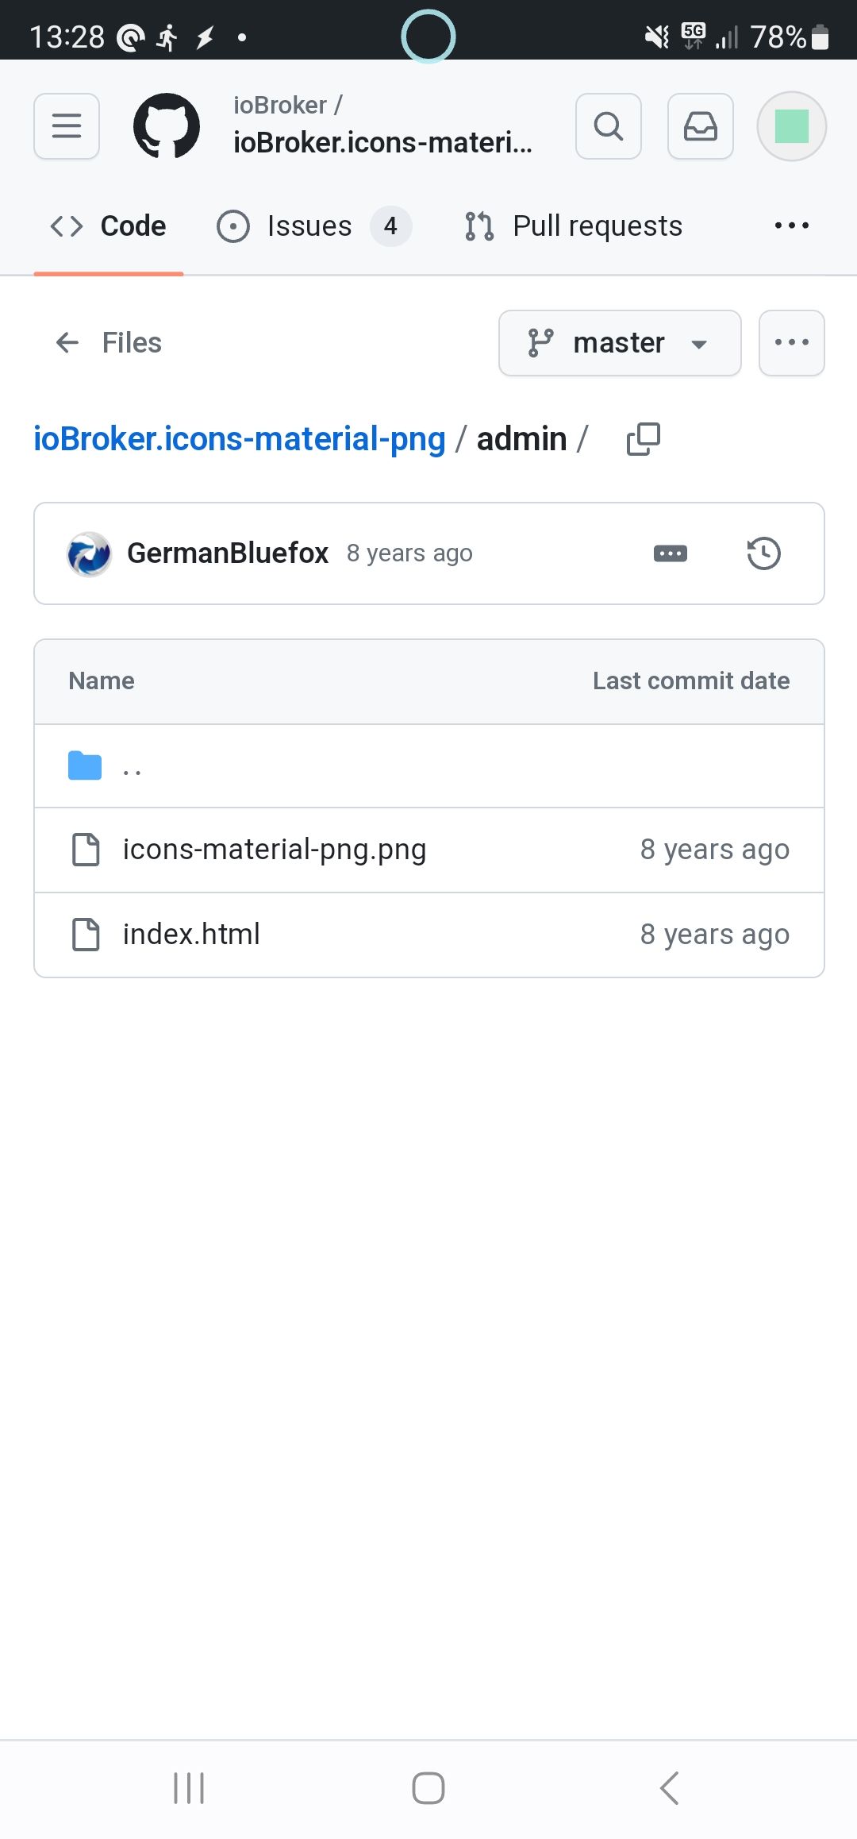Show more repository tabs ellipsis
This screenshot has width=857, height=1839.
pos(791,226)
